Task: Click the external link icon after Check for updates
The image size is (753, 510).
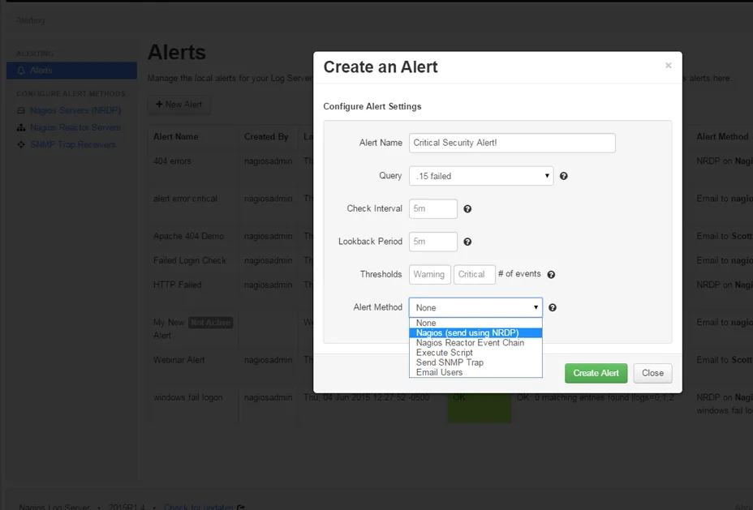Action: 241,507
